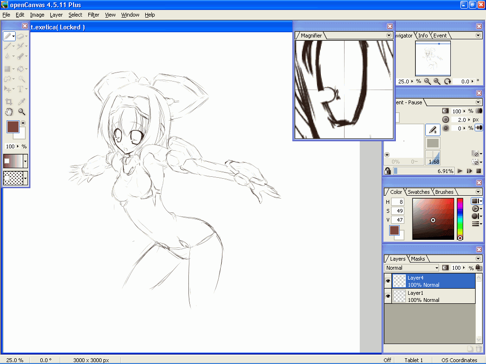Play the event with the play button
The image size is (486, 364).
460,171
